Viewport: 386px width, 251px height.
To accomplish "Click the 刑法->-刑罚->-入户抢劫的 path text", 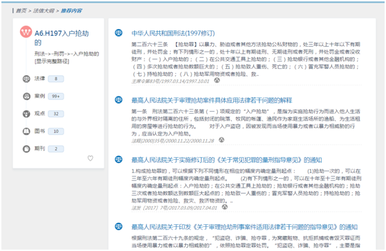I will [x=66, y=54].
